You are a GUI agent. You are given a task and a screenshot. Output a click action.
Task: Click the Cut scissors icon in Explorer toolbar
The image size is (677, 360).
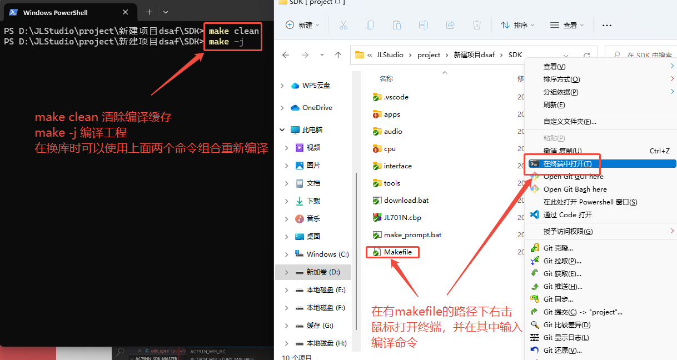[x=343, y=25]
